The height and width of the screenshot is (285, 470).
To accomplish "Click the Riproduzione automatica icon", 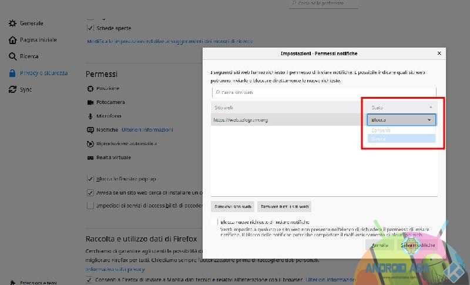I will (x=90, y=143).
